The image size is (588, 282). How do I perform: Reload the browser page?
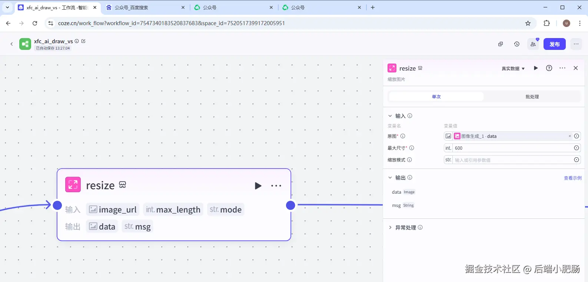[35, 23]
